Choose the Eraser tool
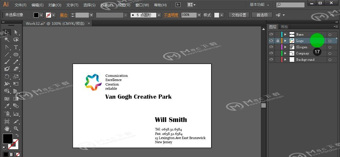This screenshot has height=157, width=340. point(16,69)
